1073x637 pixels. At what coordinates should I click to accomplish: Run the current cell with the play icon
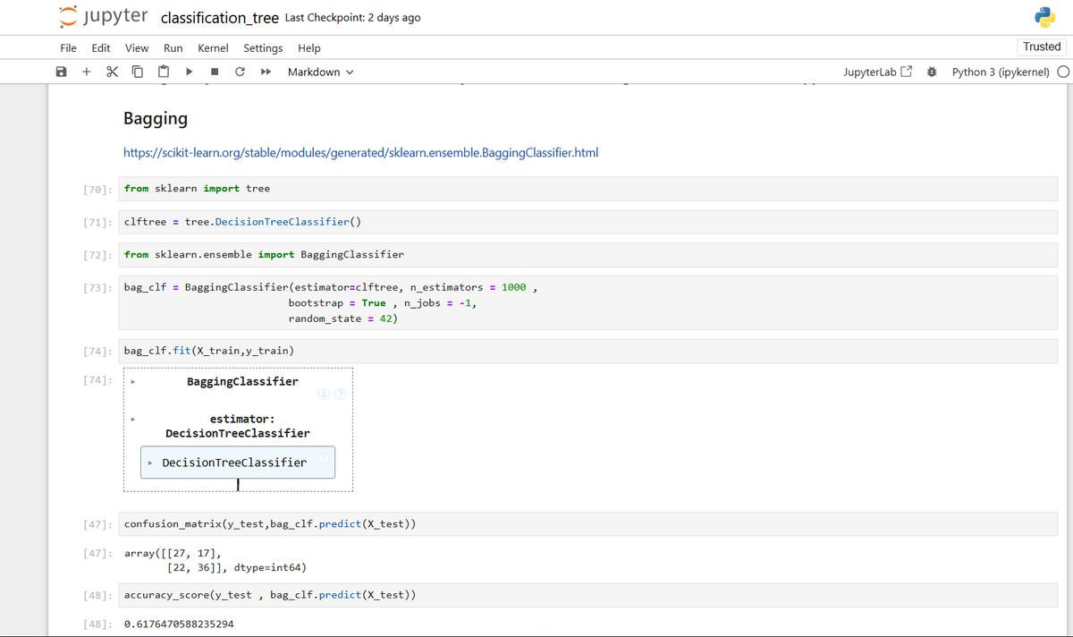point(190,72)
